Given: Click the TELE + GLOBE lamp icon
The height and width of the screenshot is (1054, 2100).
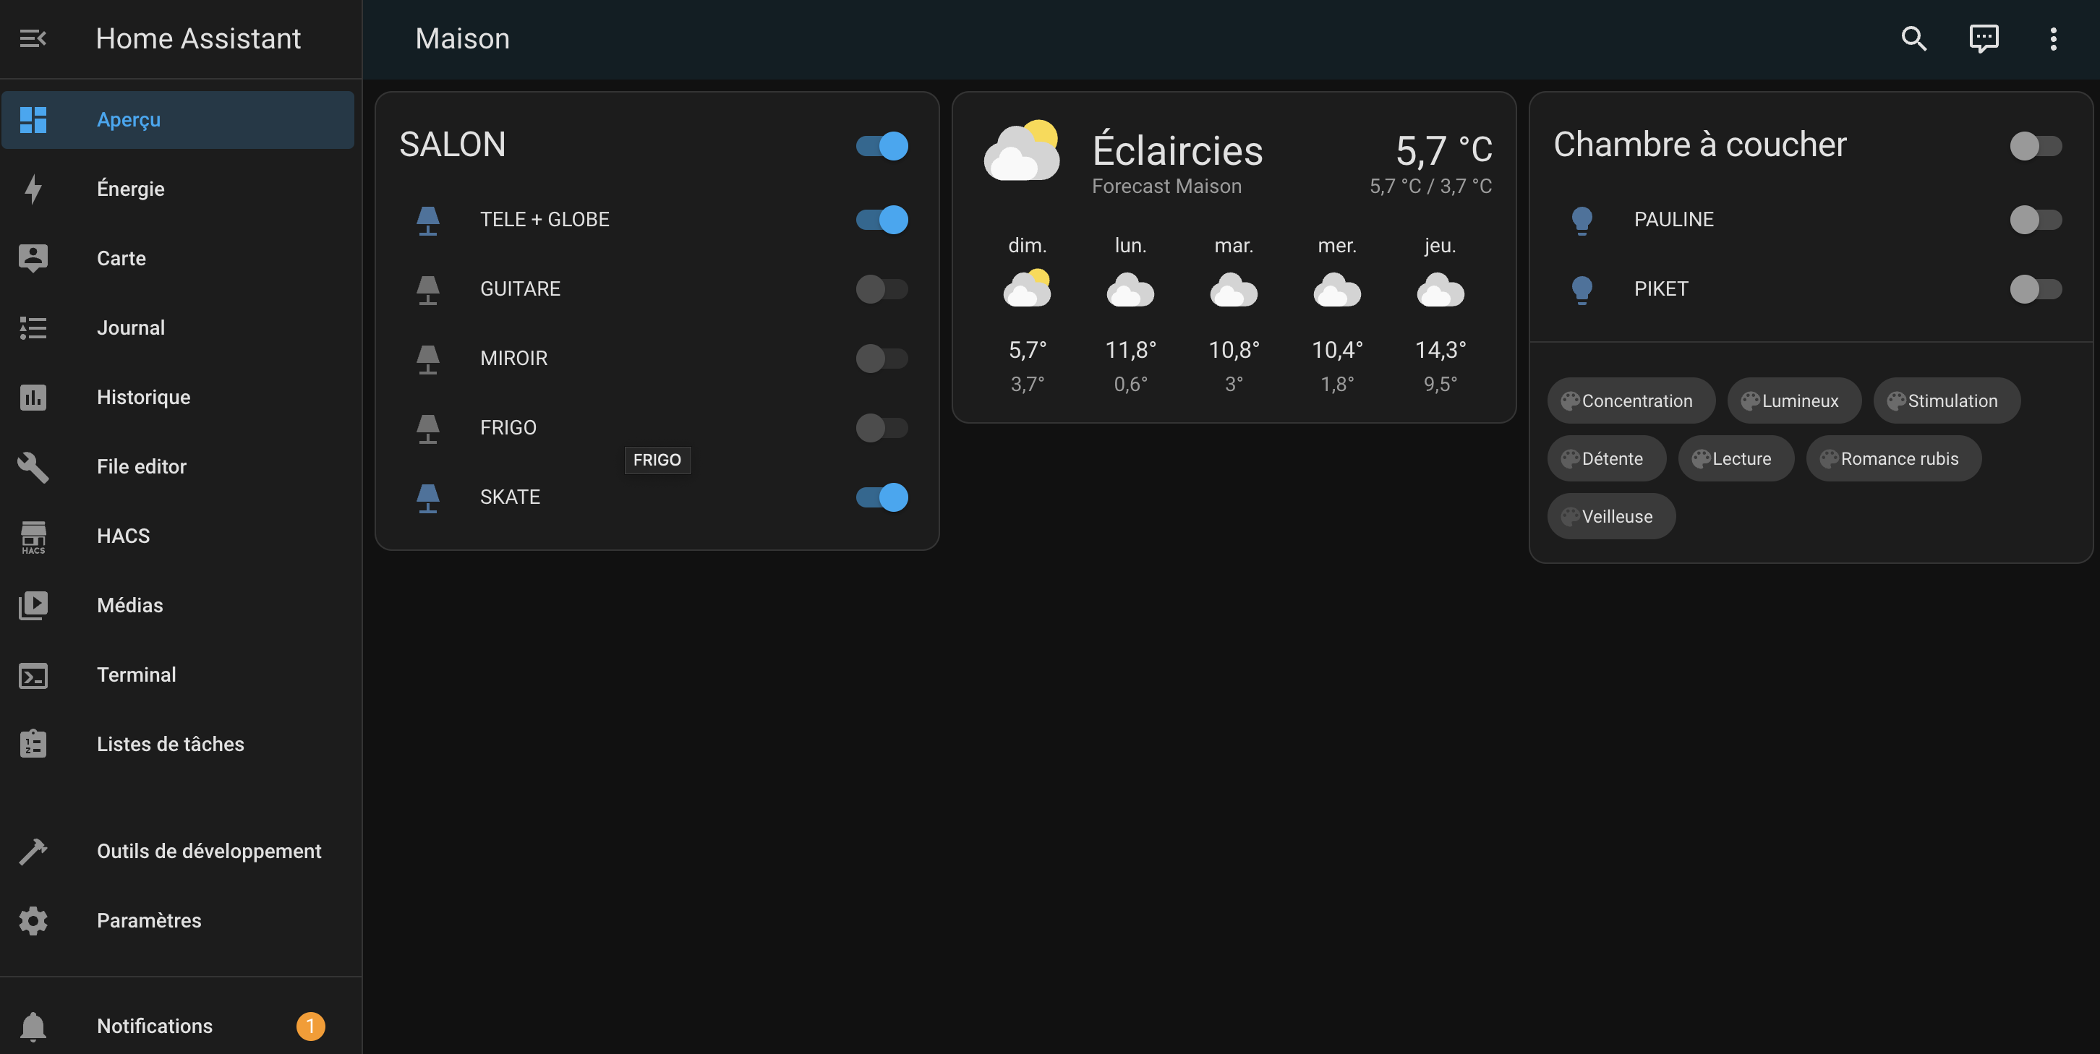Looking at the screenshot, I should pos(428,220).
